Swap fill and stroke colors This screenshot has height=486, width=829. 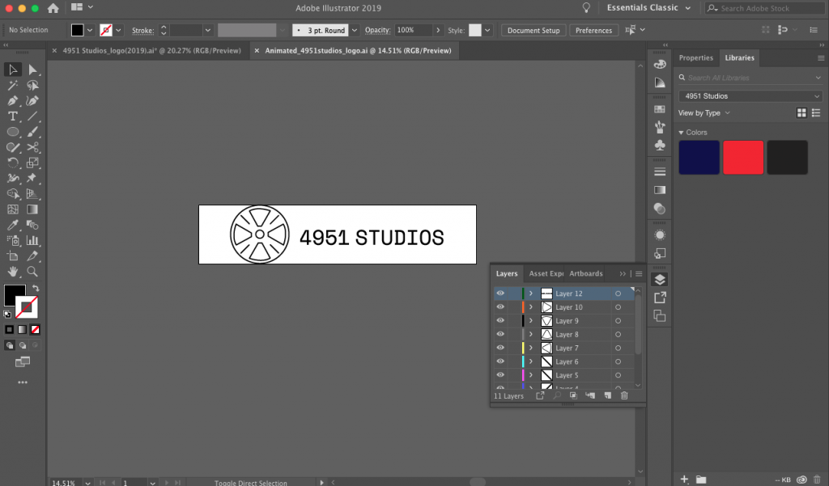pyautogui.click(x=36, y=289)
